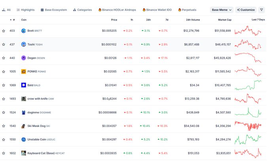The width and height of the screenshot is (269, 161).
Task: Click the Toshi coin logo
Action: tap(23, 44)
